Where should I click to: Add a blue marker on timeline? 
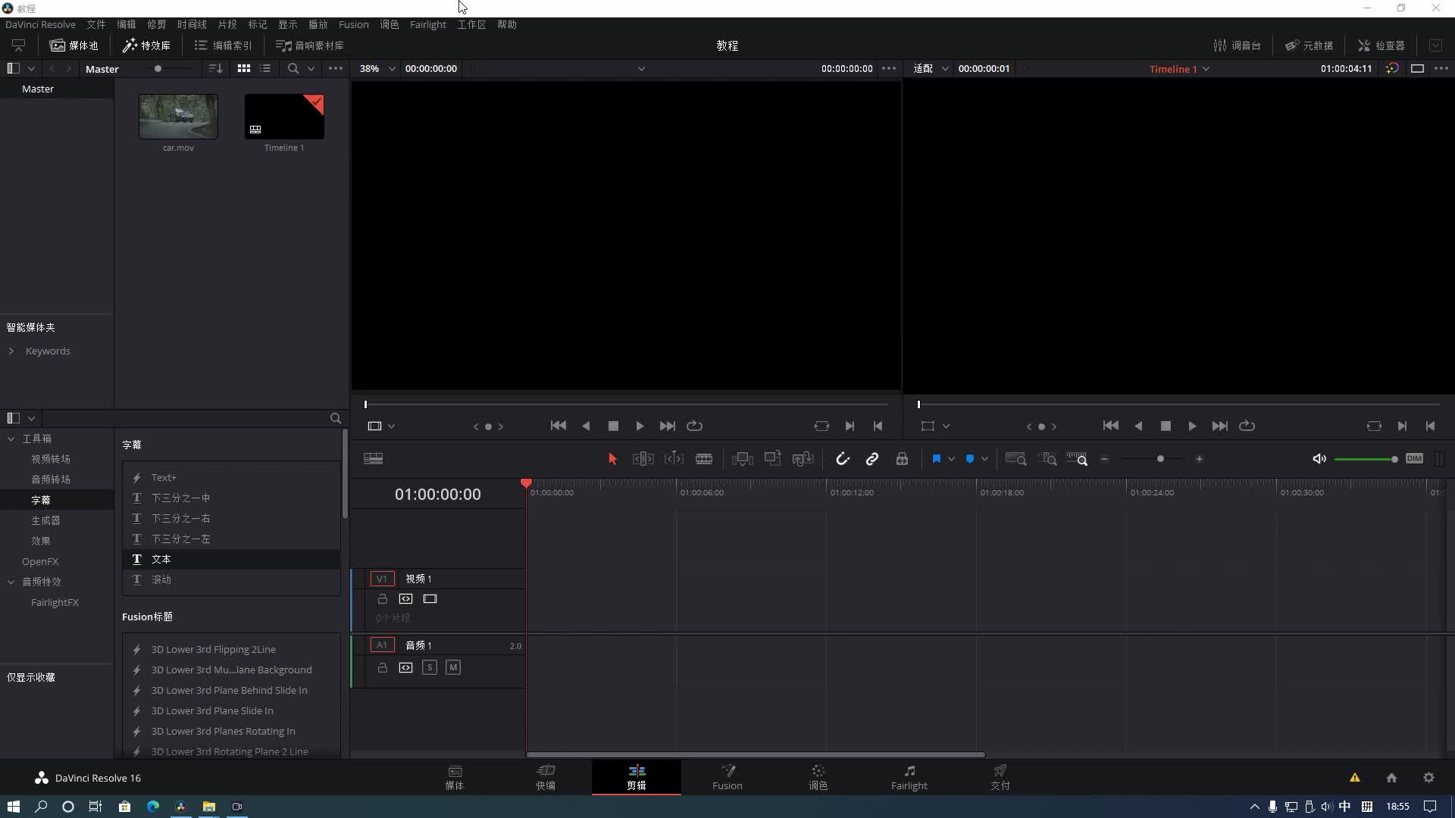[970, 459]
